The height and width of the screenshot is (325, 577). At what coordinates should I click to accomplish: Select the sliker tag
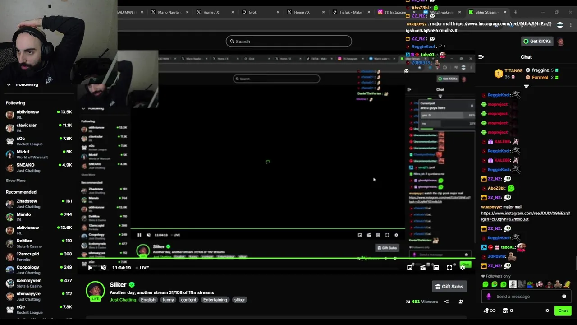[x=239, y=300]
